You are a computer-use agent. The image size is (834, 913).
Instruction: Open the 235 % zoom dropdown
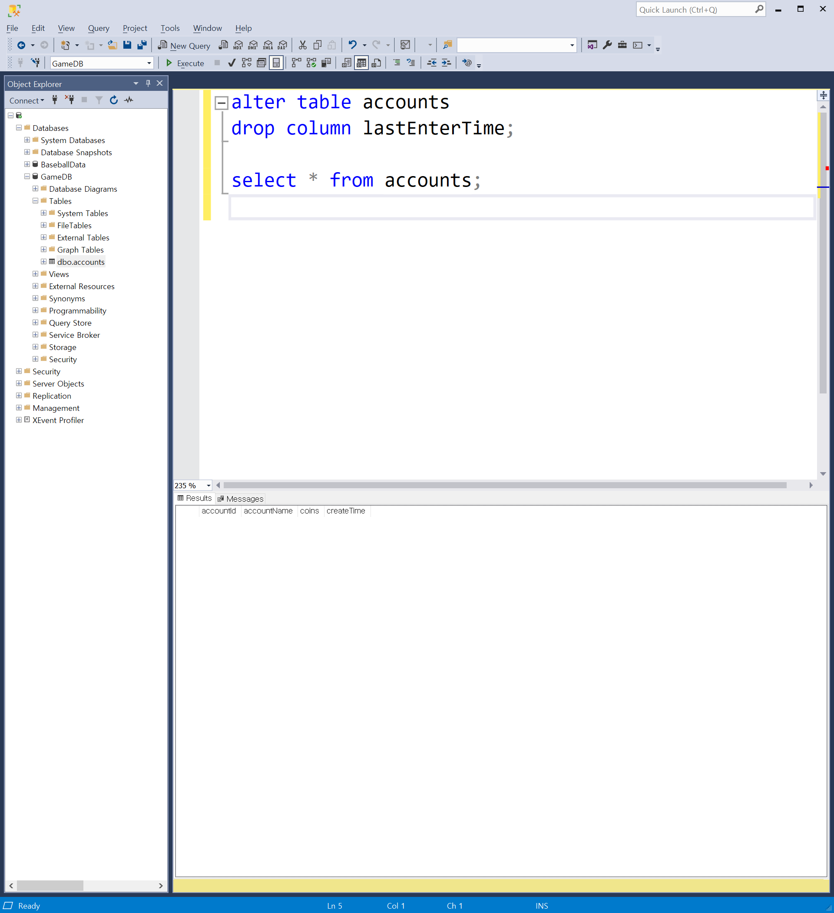point(208,486)
